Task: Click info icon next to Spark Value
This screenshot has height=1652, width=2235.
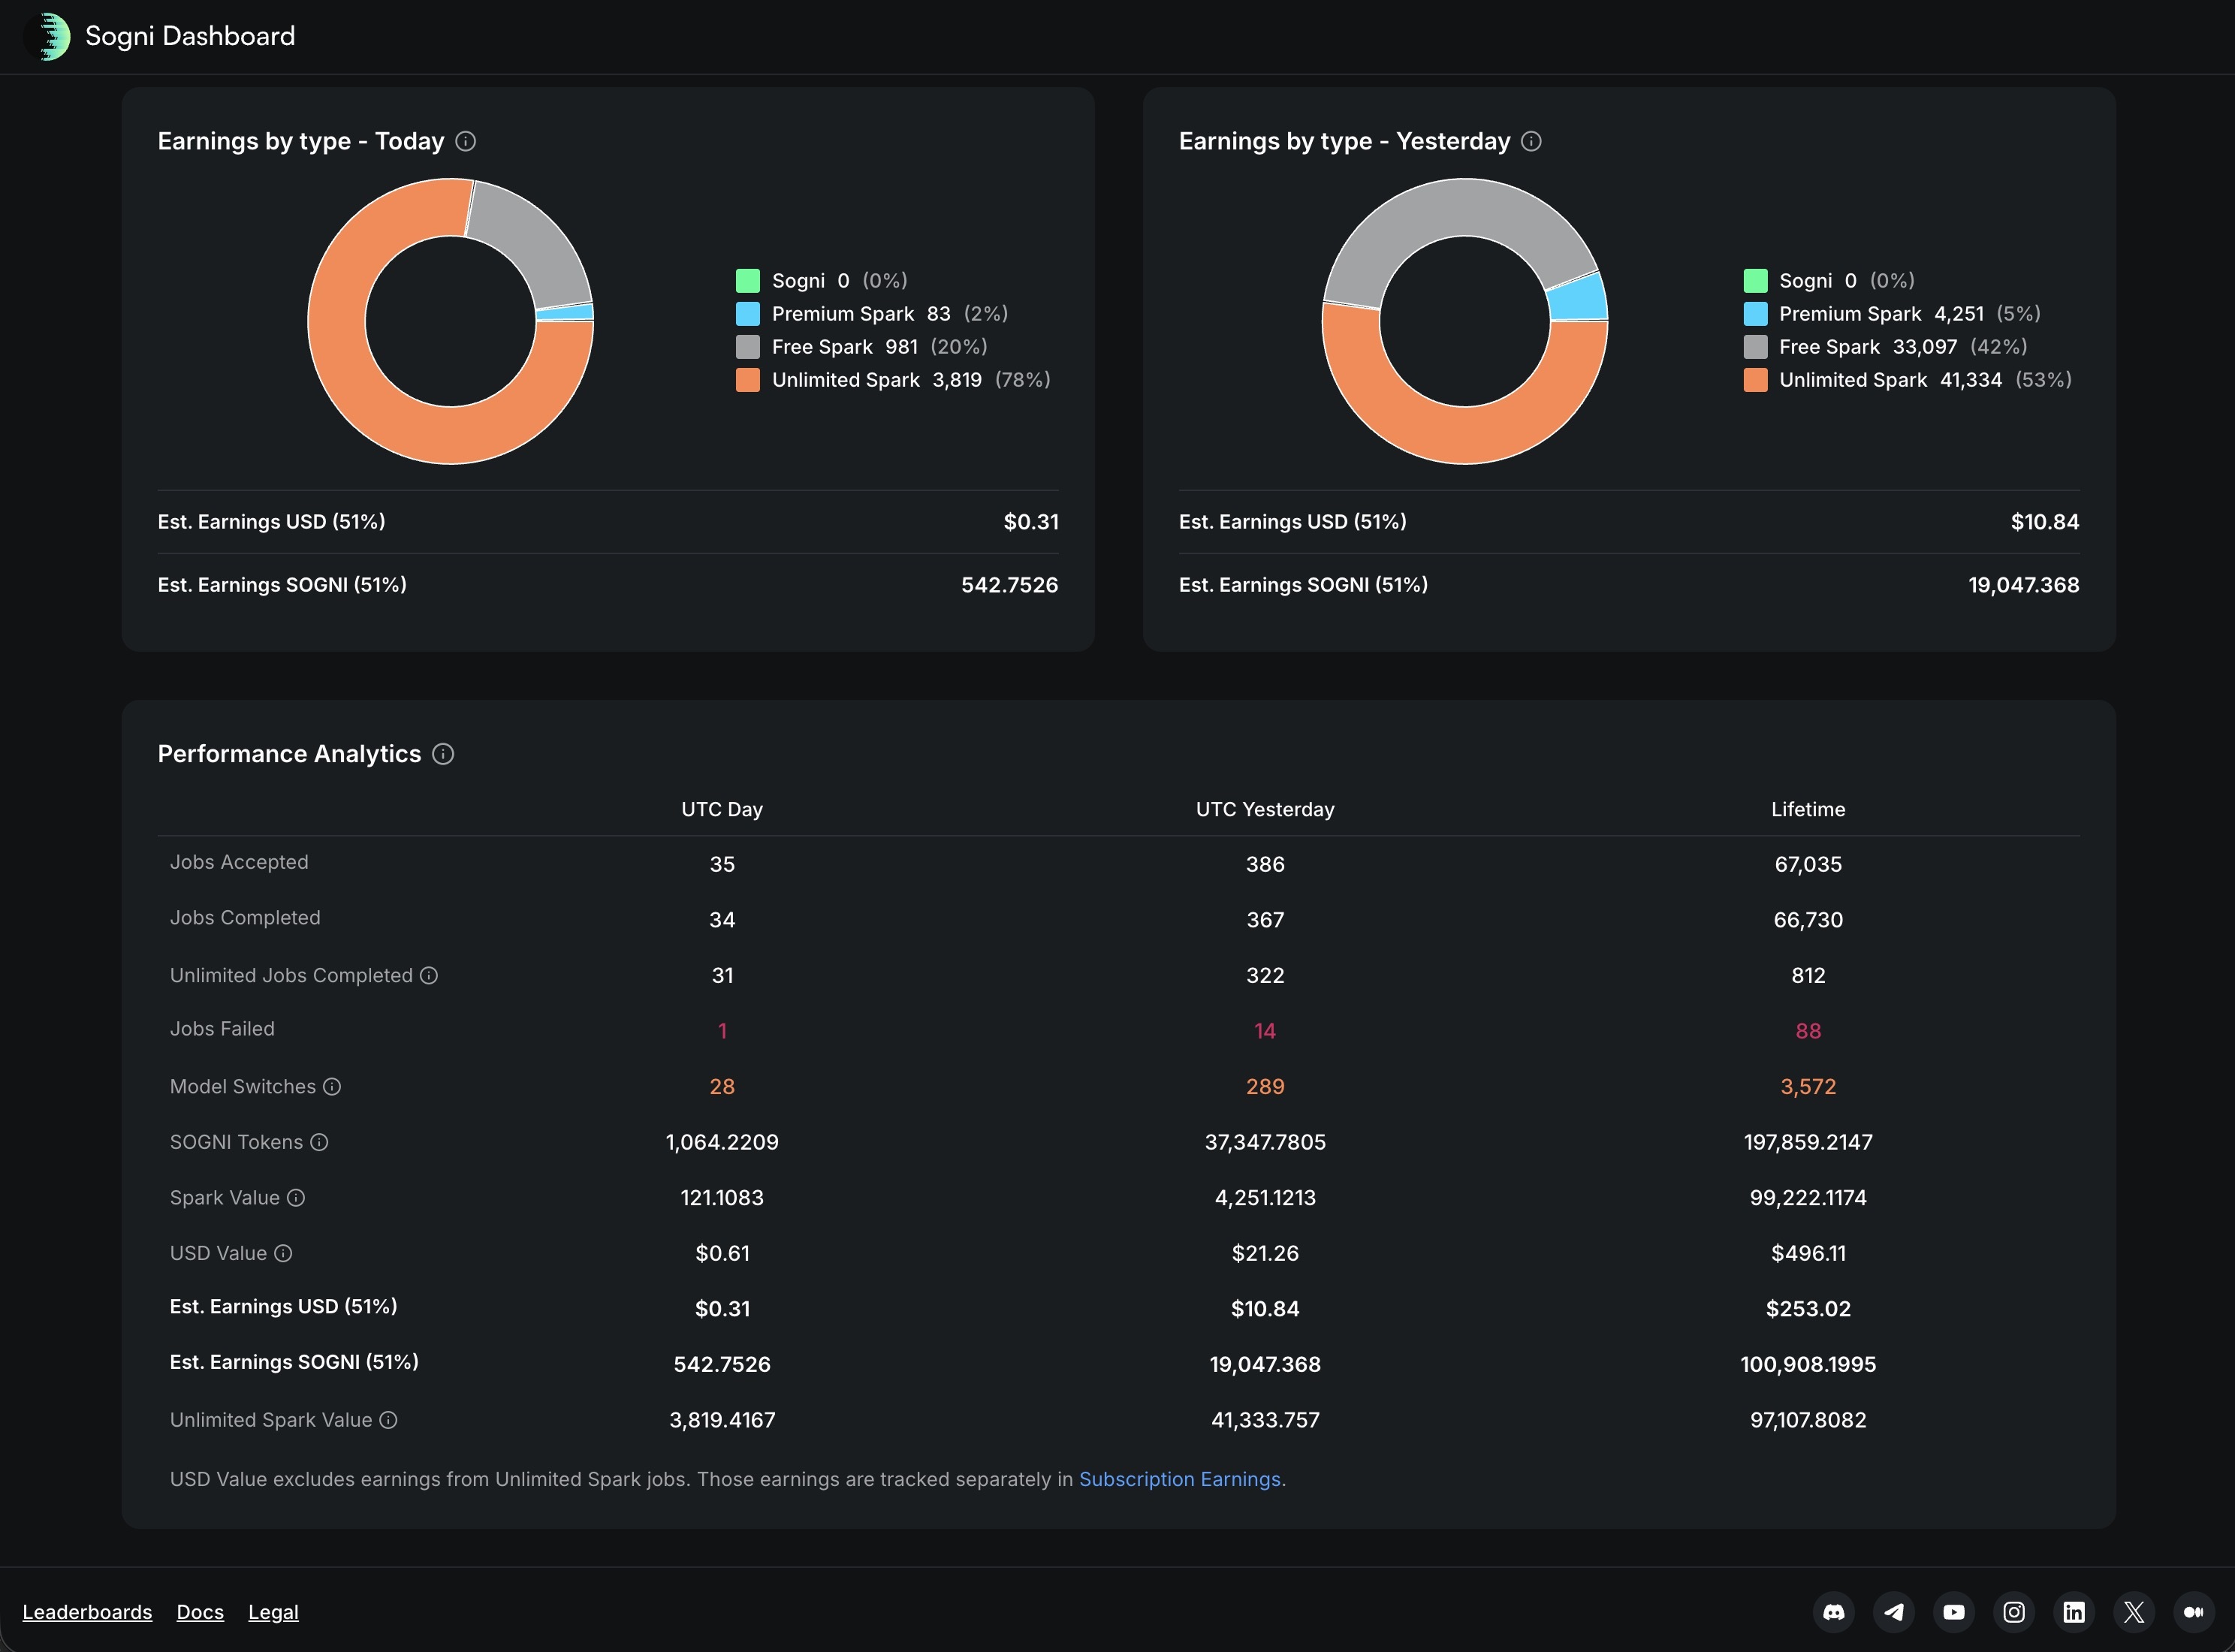Action: click(296, 1198)
